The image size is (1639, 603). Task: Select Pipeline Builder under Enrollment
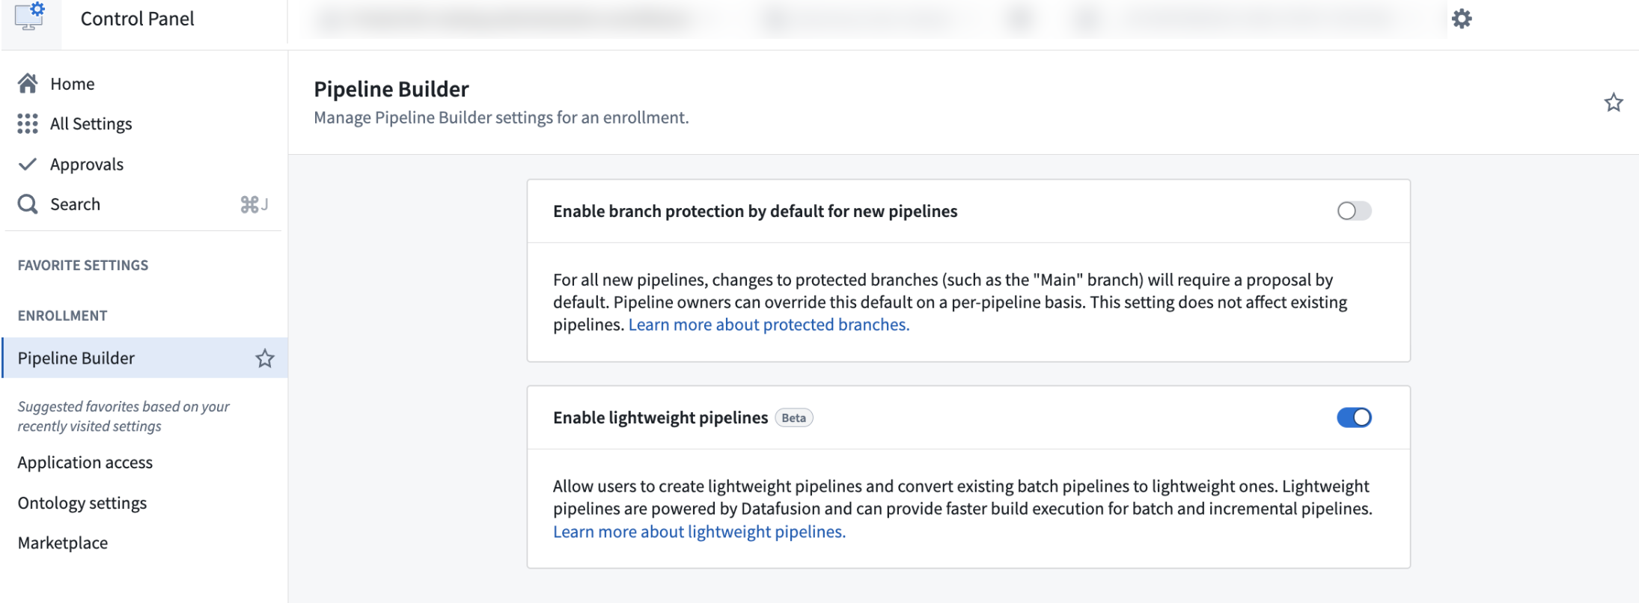click(77, 358)
